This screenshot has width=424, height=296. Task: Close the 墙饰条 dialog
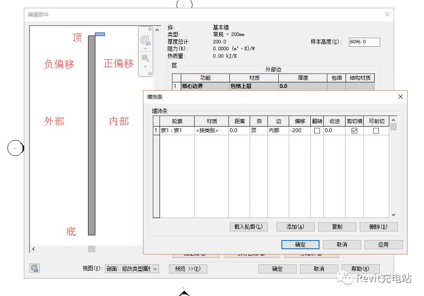pos(401,97)
